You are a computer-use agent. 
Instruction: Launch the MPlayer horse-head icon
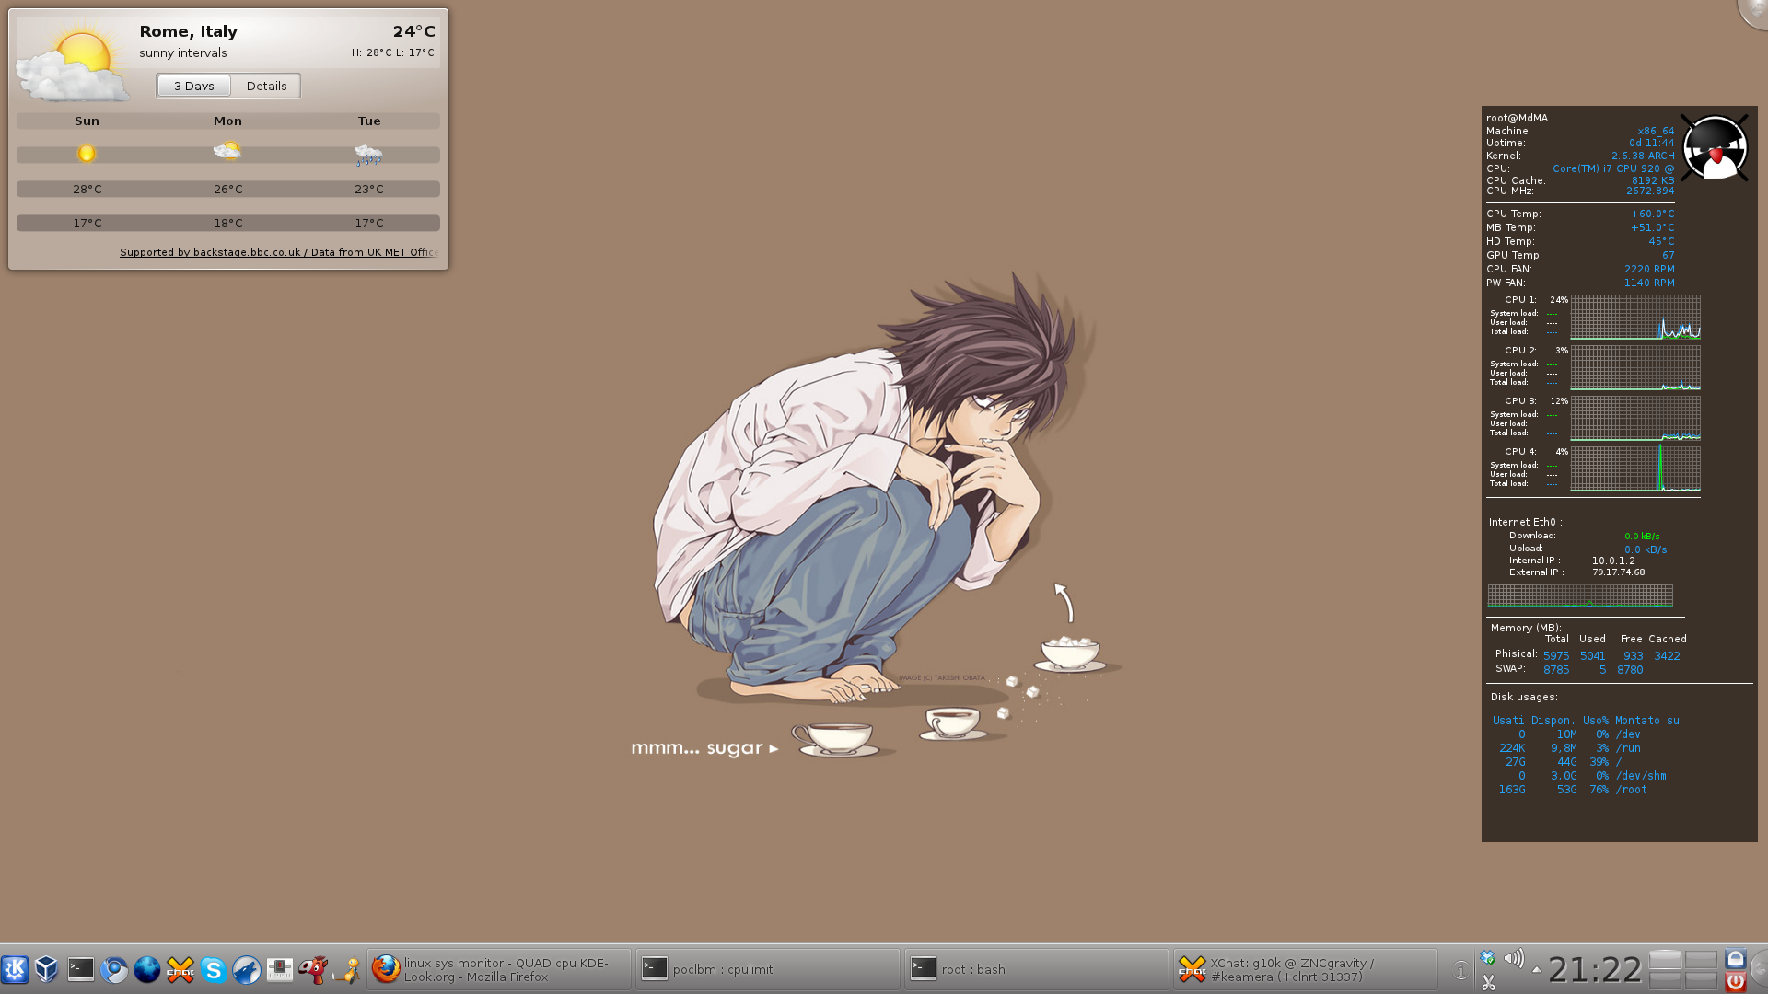coord(313,969)
